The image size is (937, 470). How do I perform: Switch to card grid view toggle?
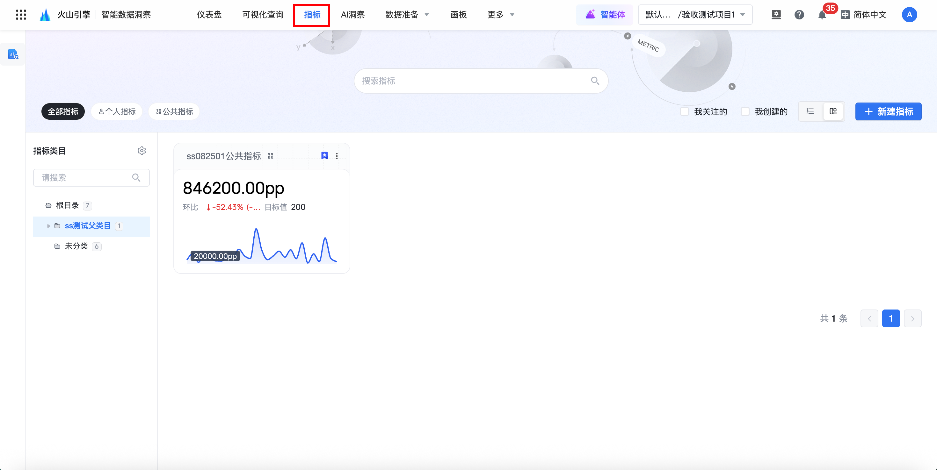click(833, 111)
